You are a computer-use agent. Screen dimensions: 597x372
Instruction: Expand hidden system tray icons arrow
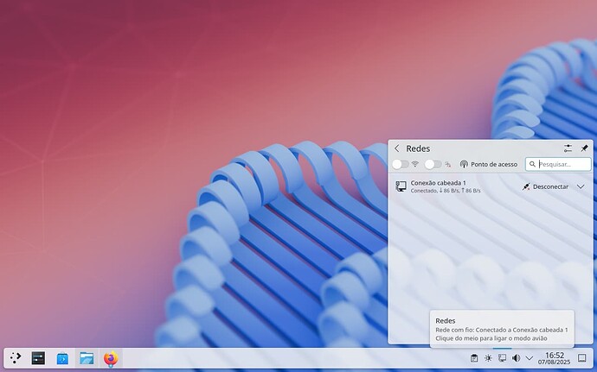click(x=530, y=358)
